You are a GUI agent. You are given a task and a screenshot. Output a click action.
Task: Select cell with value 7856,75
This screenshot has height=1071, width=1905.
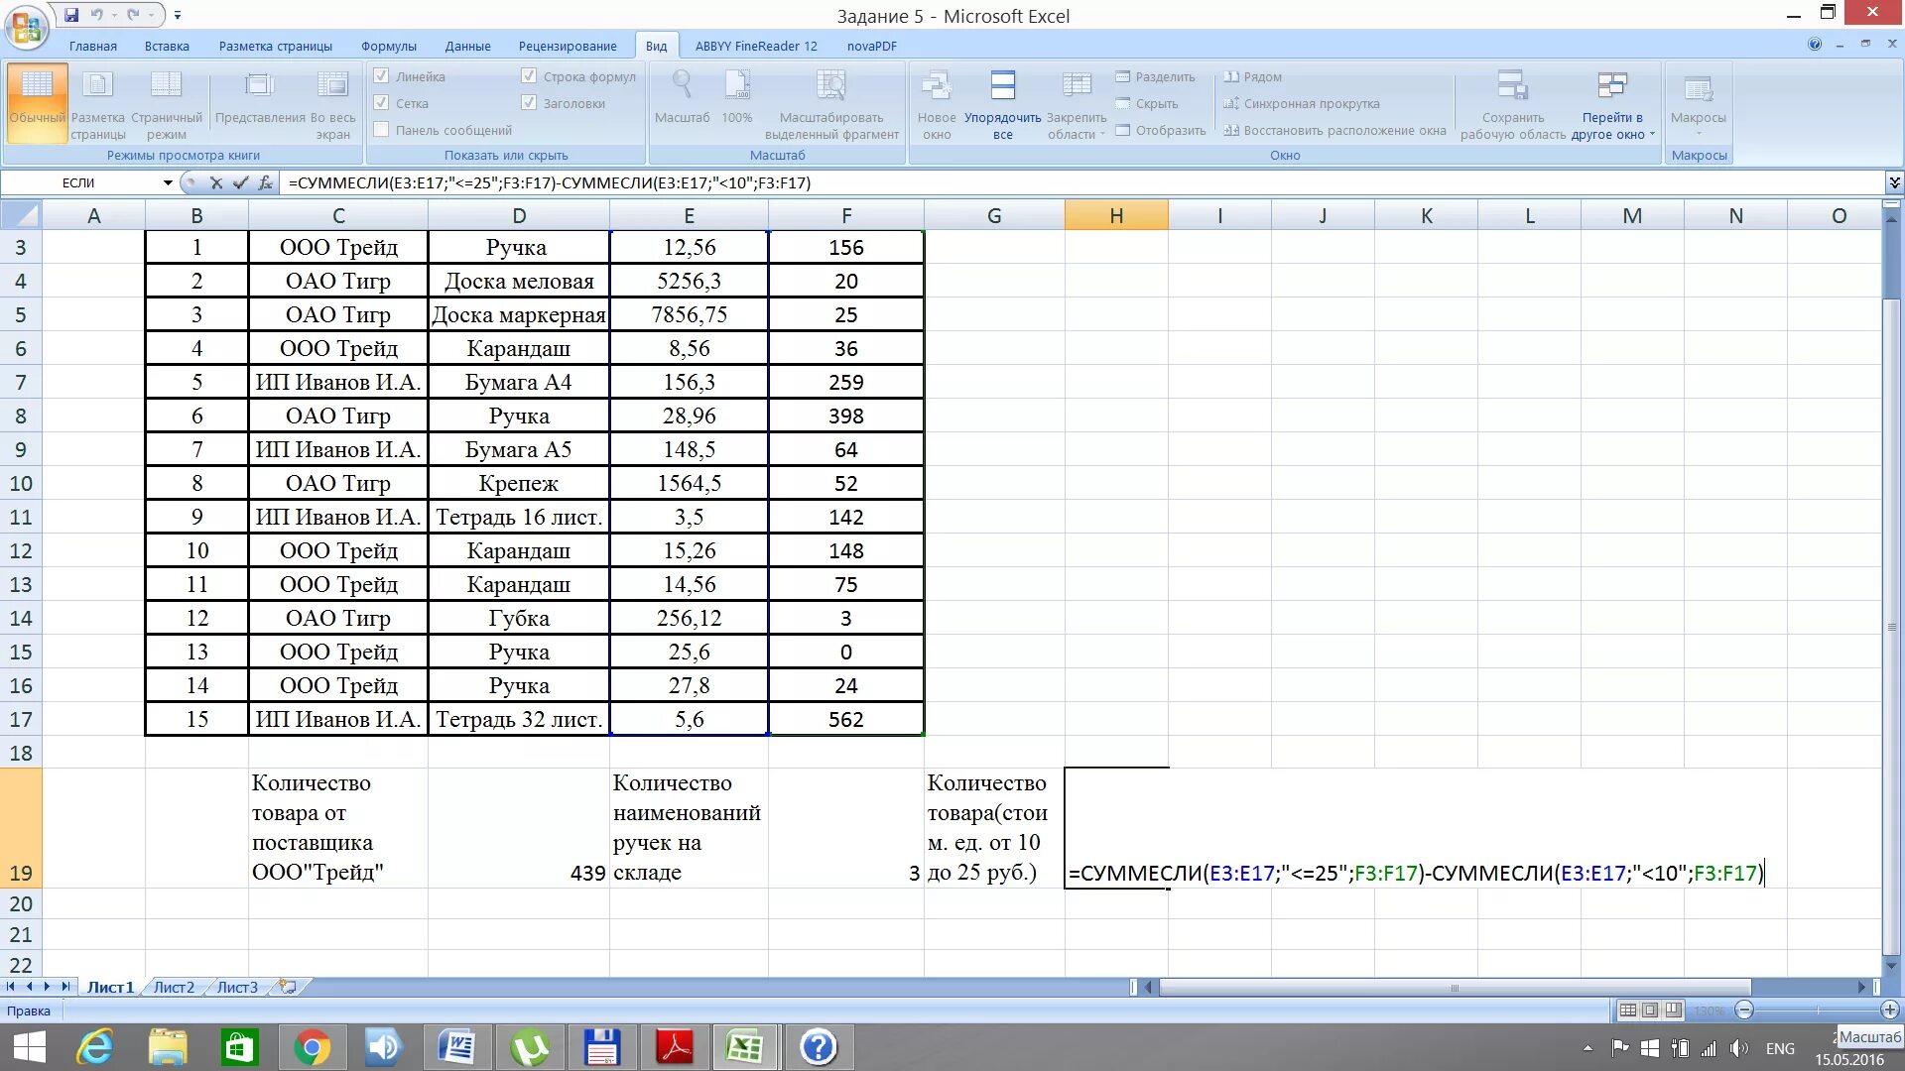coord(689,314)
